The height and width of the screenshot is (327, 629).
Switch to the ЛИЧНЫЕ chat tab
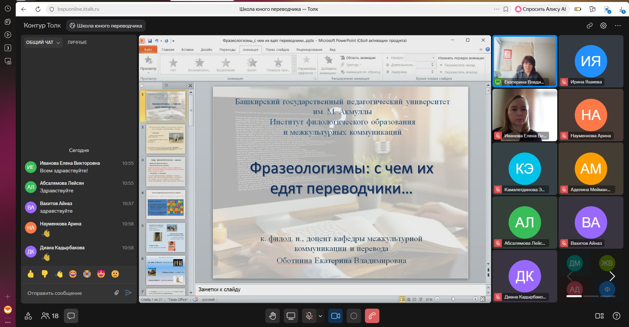tap(77, 42)
